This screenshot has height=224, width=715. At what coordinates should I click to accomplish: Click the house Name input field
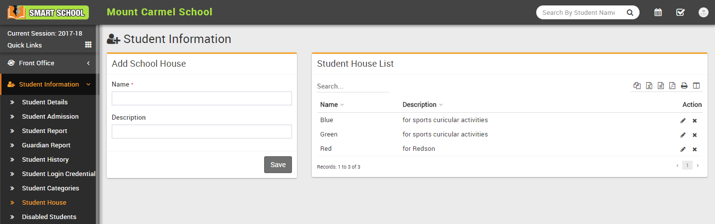(202, 98)
